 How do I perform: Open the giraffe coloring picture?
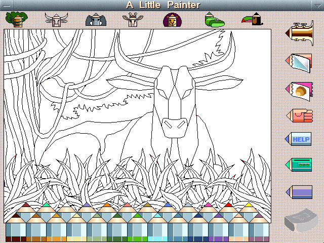(x=133, y=20)
